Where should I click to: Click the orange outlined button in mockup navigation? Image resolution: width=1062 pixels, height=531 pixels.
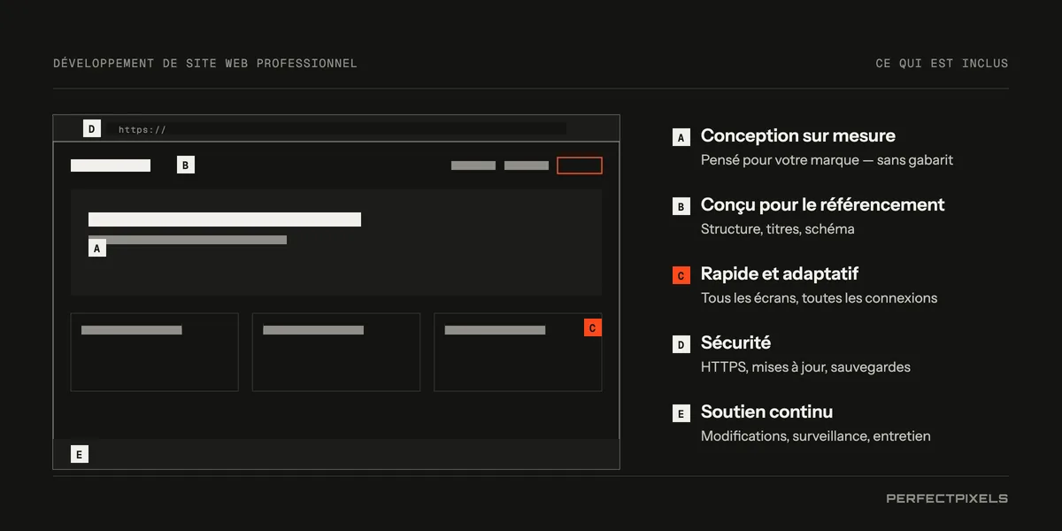pyautogui.click(x=580, y=165)
